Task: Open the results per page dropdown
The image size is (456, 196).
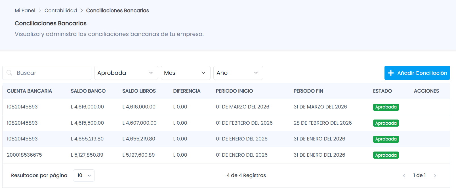Action: tap(84, 175)
